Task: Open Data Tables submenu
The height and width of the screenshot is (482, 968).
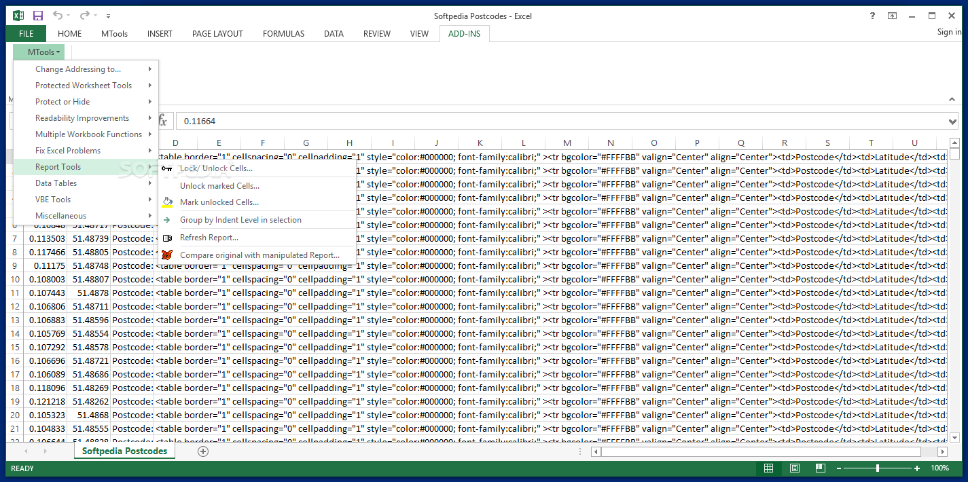Action: click(86, 183)
